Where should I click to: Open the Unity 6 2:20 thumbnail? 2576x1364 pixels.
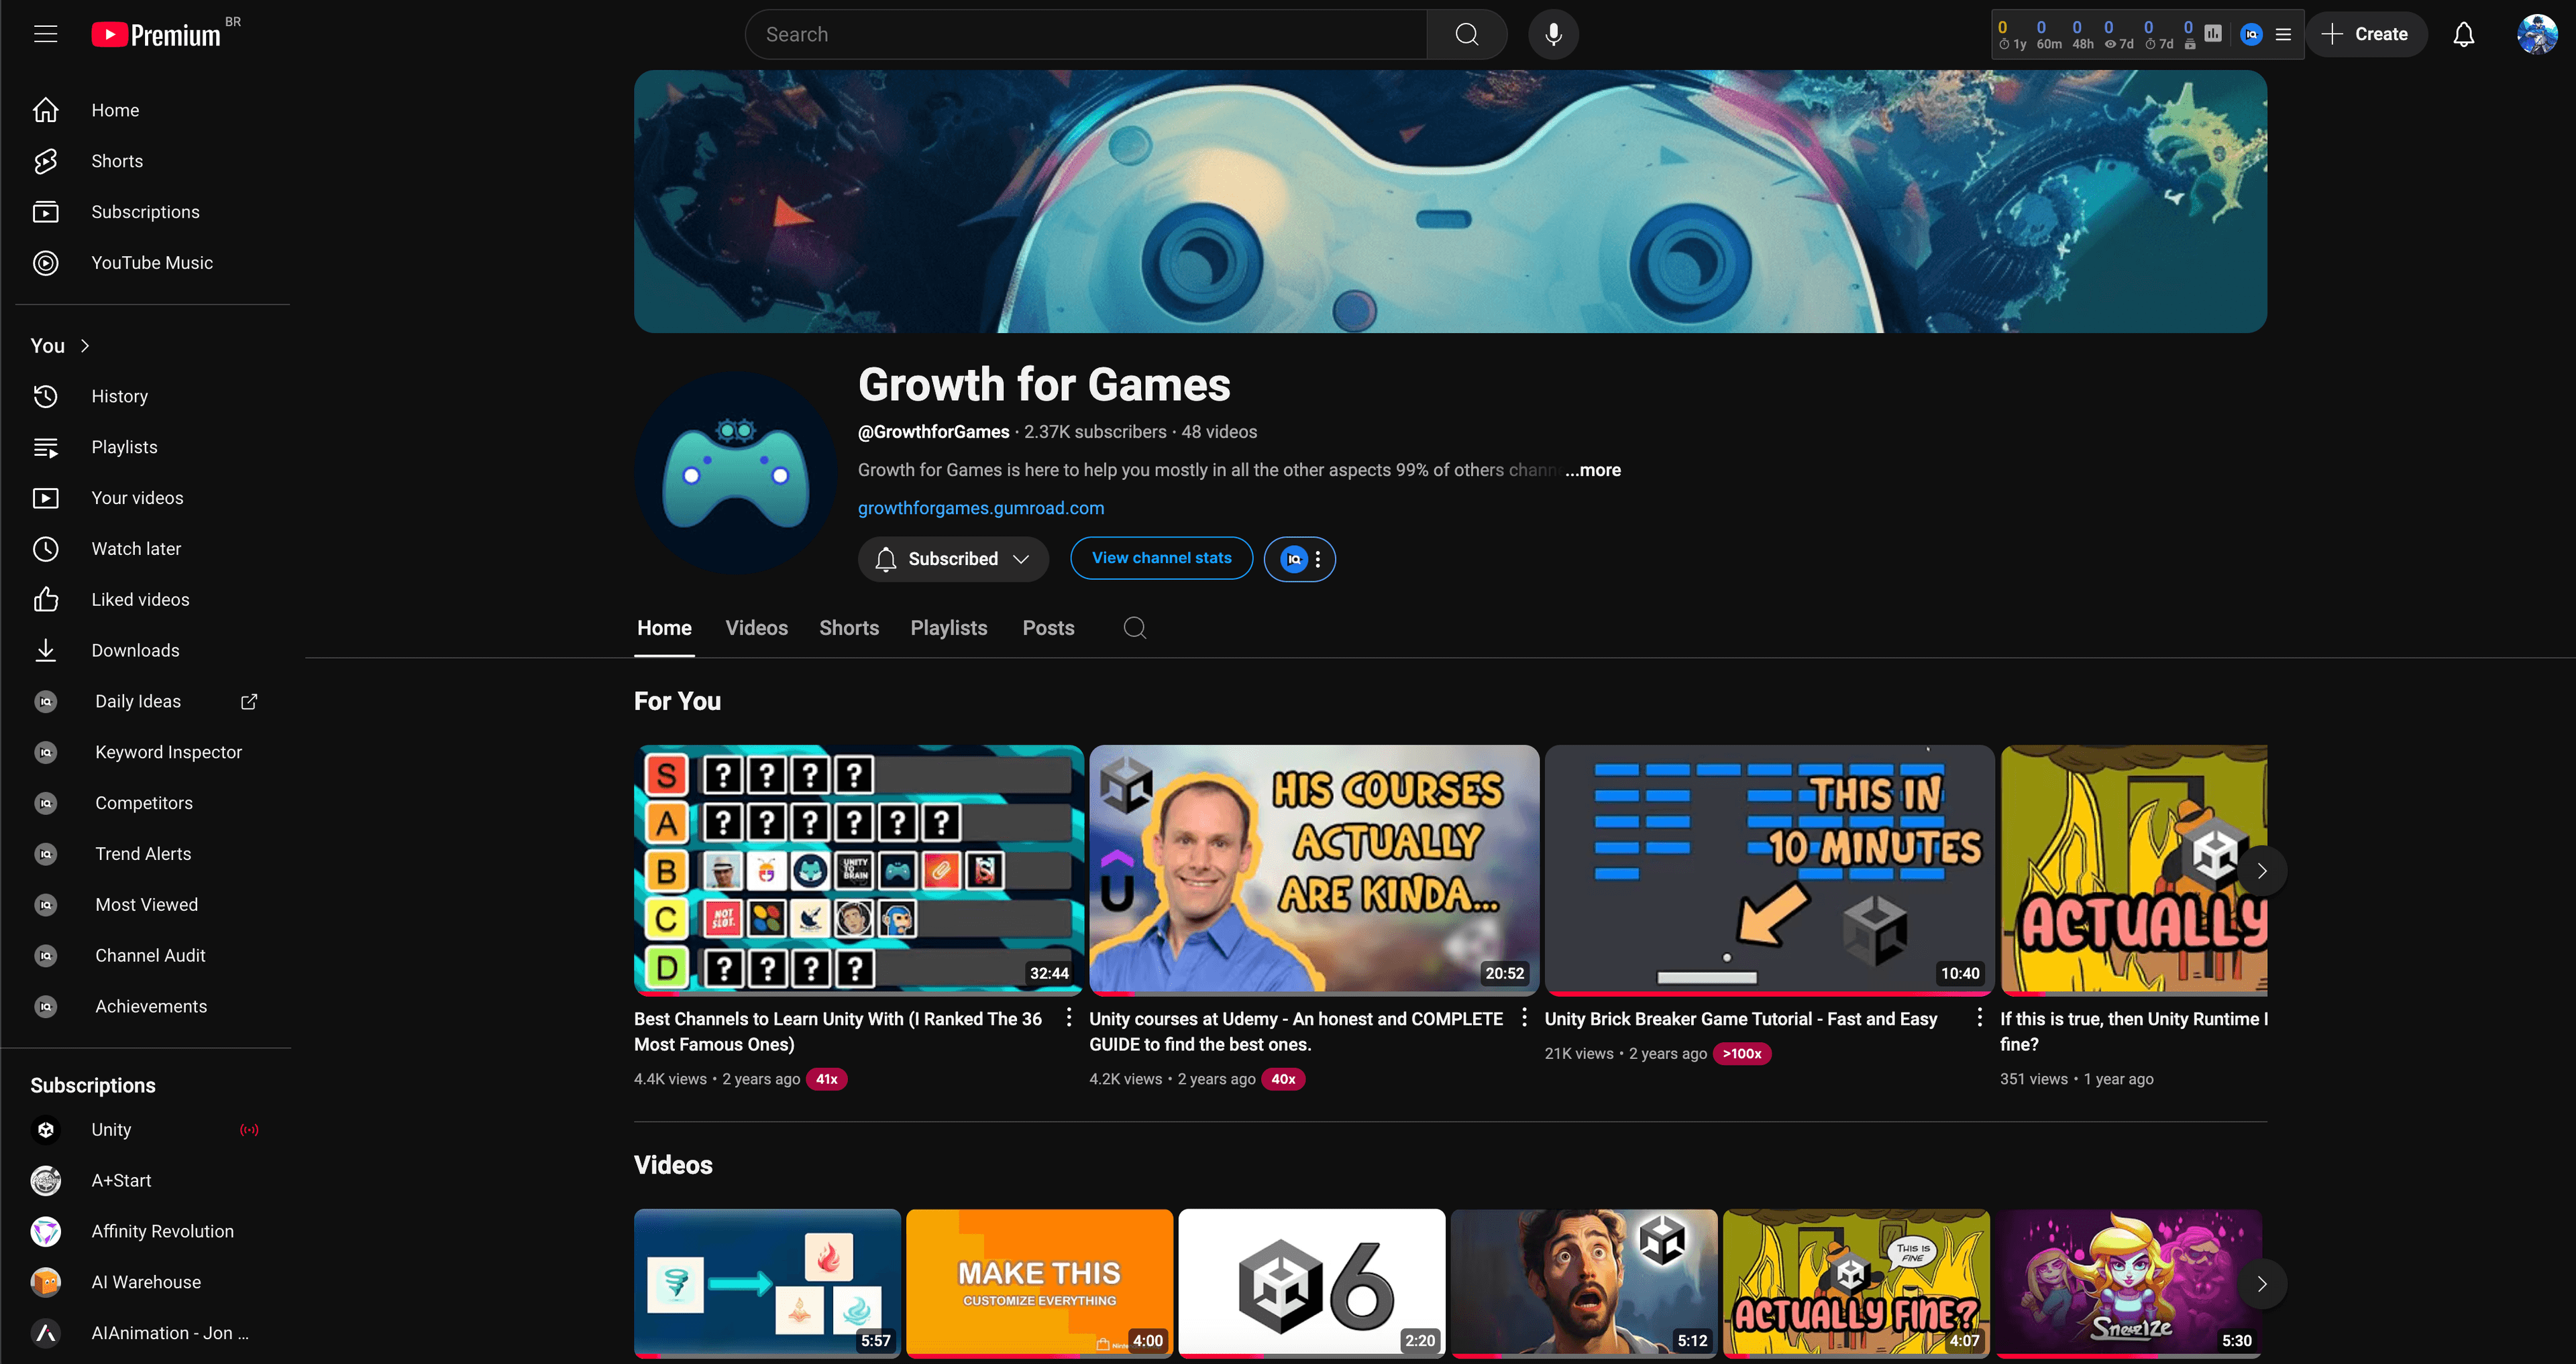(x=1311, y=1283)
